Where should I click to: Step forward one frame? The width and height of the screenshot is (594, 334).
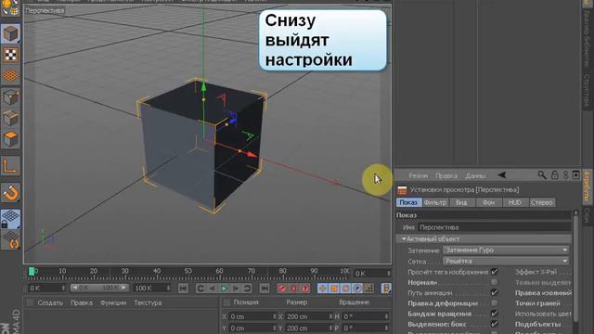236,289
